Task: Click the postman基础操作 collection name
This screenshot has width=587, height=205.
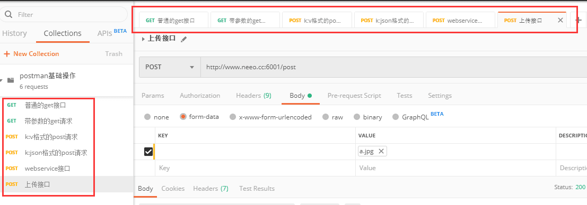Action: tap(48, 76)
